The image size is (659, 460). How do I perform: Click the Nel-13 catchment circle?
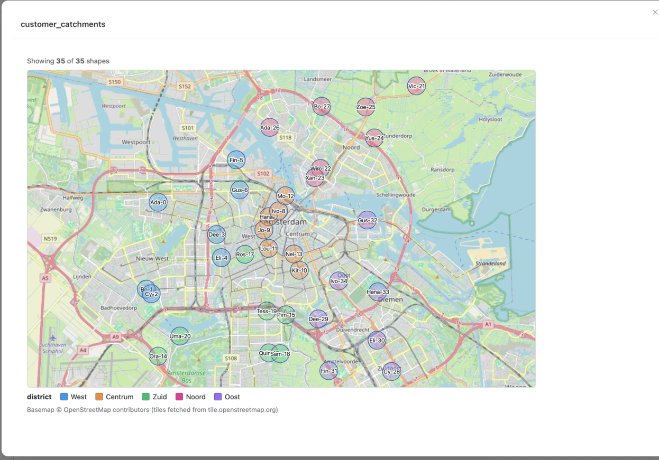click(294, 254)
